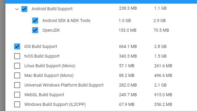Select the WebGL Build Support label
Viewport: 197px width, 111px height.
(x=44, y=95)
